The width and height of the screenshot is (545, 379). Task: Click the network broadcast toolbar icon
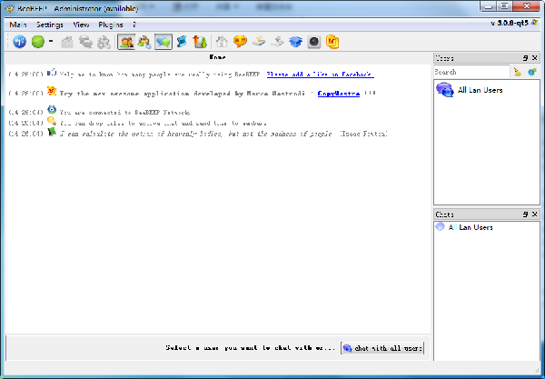(x=18, y=42)
